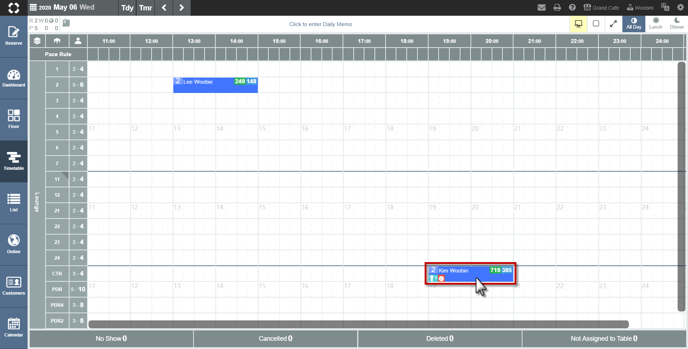
Task: Toggle the yellow presentation board view
Action: tap(578, 24)
